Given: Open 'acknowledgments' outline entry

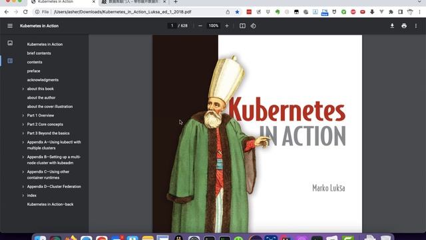Looking at the screenshot, I should 43,80.
